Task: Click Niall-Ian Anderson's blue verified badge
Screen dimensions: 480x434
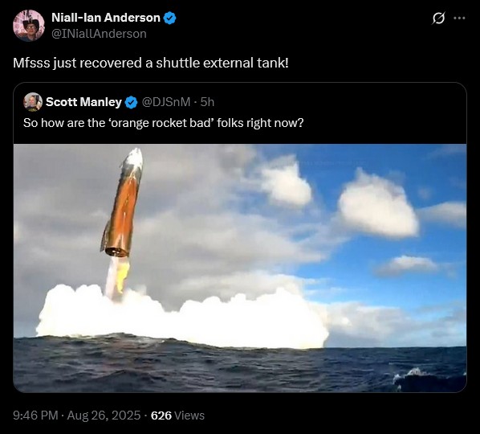Action: [170, 18]
